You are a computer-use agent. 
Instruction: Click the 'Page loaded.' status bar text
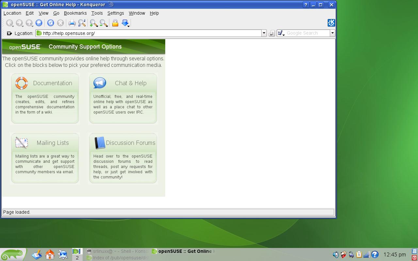click(17, 212)
